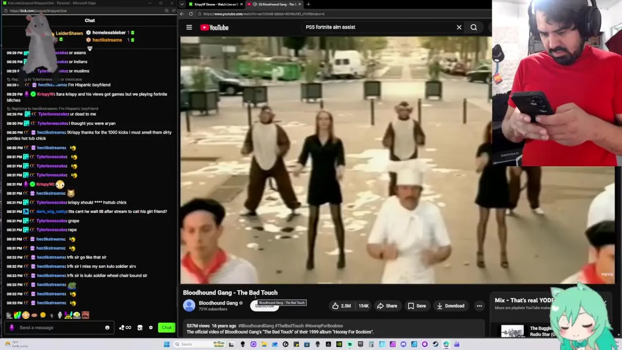Like the Bad Touch video

(x=342, y=306)
